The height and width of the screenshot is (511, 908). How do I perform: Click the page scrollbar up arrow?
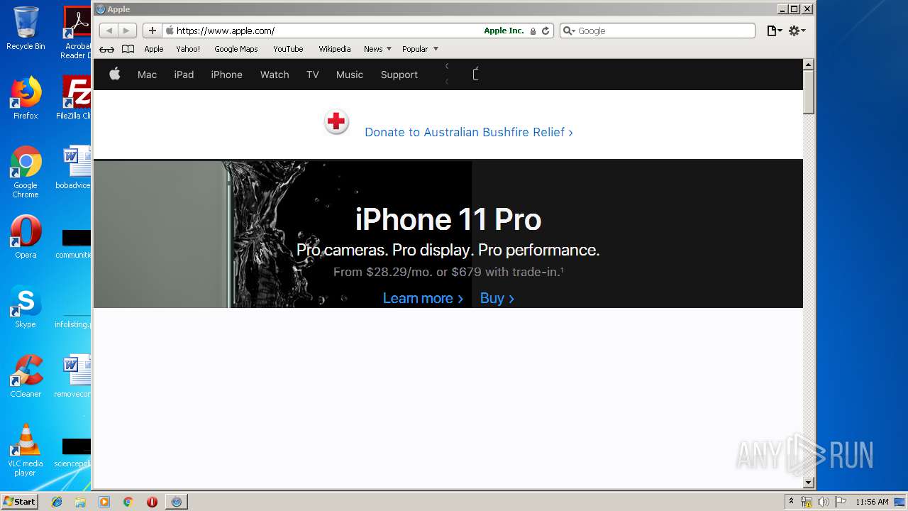[808, 65]
